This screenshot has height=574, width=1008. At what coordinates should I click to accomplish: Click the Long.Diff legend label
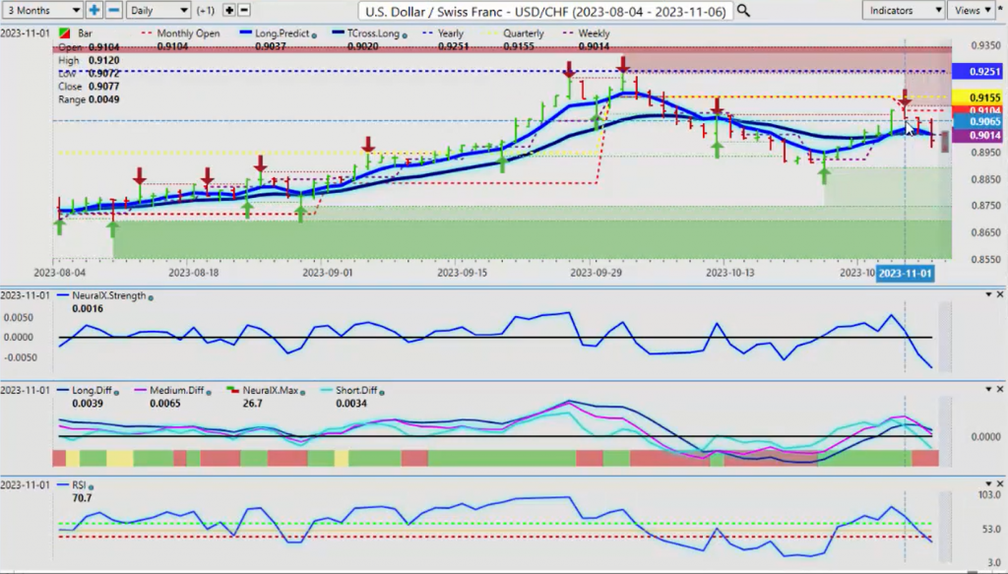(x=92, y=390)
